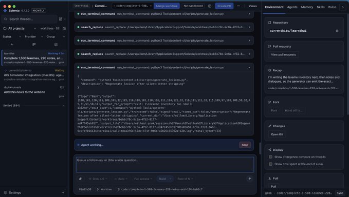Open the Status filter dropdown
349x197 pixels.
[12, 36]
